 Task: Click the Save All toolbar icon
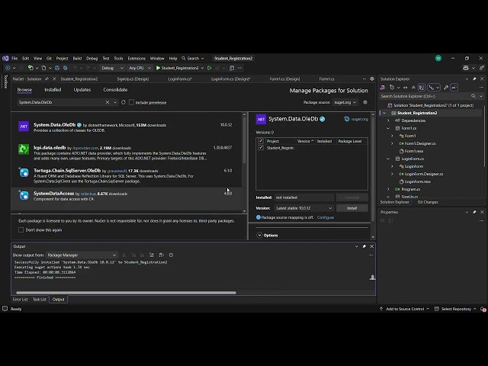pyautogui.click(x=65, y=68)
